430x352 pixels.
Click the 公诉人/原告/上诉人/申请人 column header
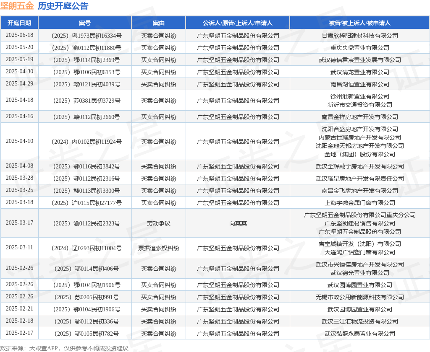(x=238, y=23)
